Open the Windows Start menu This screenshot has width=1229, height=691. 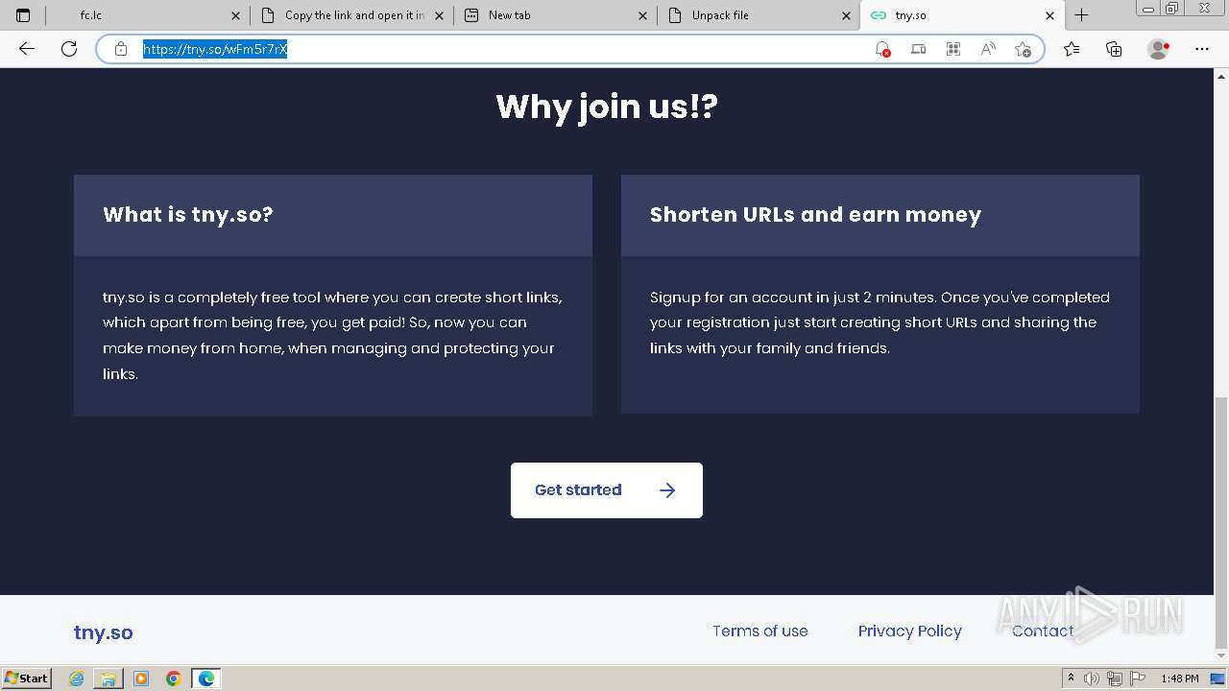[x=27, y=679]
